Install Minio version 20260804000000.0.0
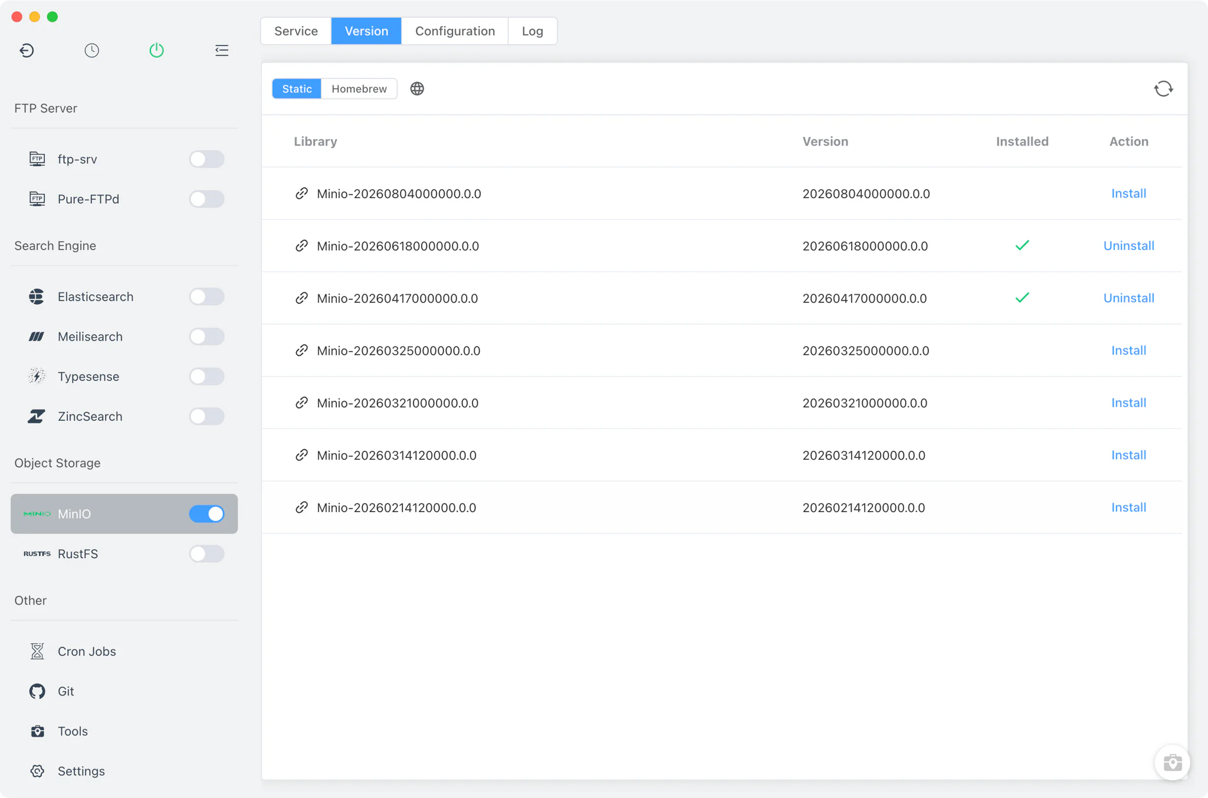This screenshot has height=798, width=1208. coord(1128,194)
